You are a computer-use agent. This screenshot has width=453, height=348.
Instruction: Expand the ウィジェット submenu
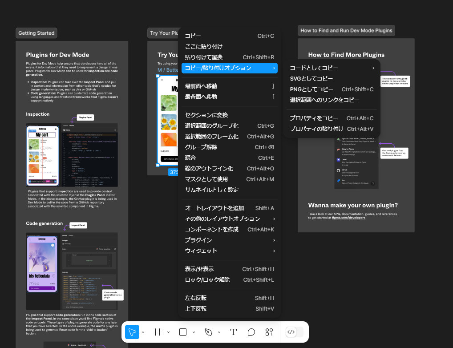click(x=229, y=251)
